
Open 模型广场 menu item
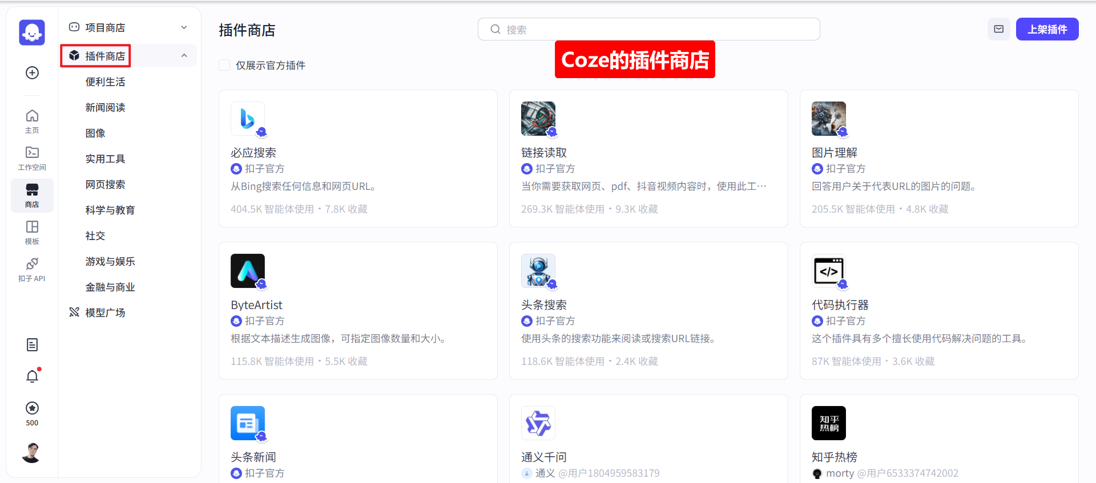105,312
